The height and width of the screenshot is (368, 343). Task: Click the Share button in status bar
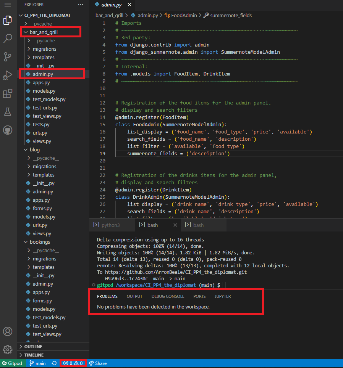(98, 363)
